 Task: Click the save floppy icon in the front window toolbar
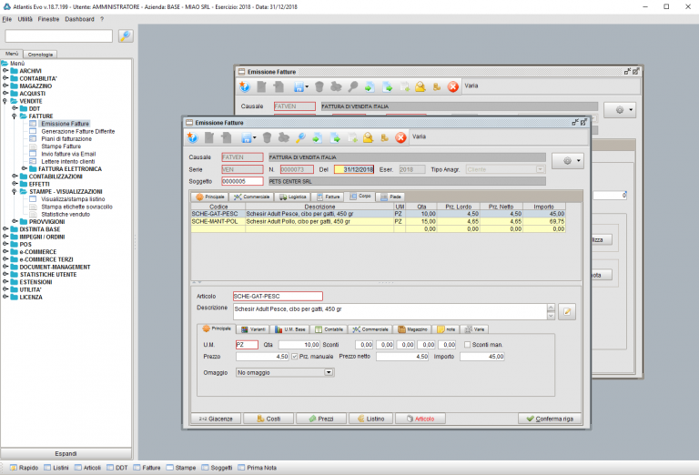click(247, 138)
